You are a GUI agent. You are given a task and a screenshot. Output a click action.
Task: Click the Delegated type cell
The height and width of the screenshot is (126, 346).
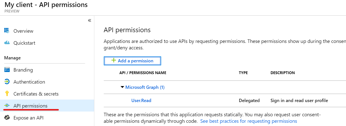click(x=249, y=101)
